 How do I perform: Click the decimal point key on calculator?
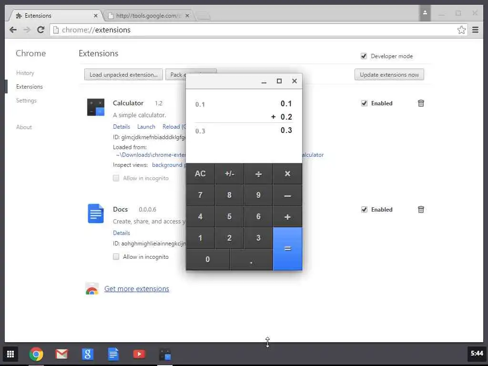pos(251,260)
